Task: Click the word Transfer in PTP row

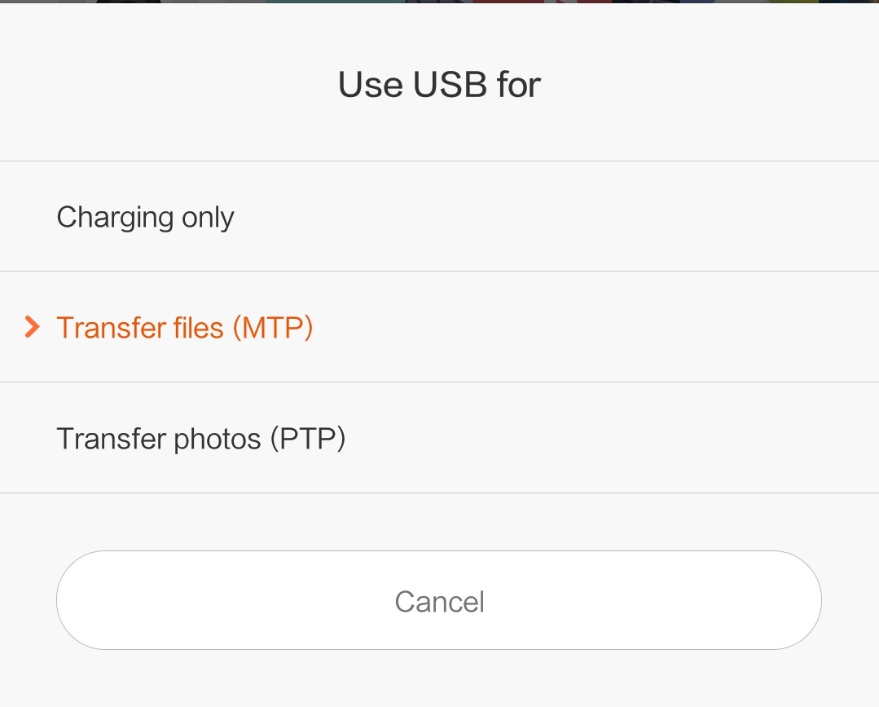Action: pyautogui.click(x=112, y=439)
